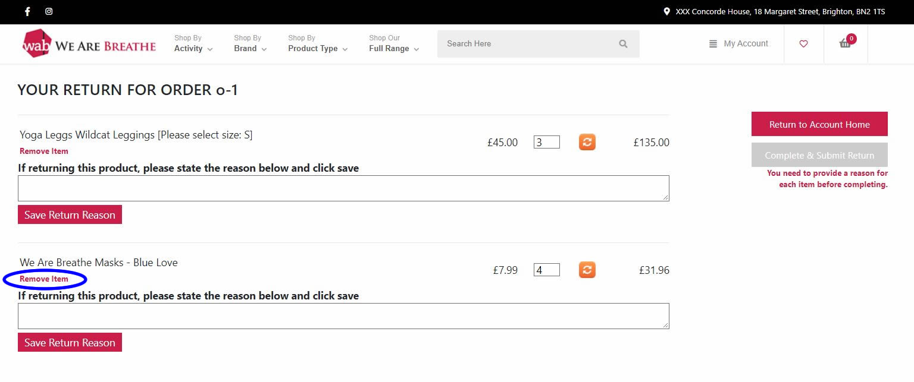Open the Instagram icon in top bar
The height and width of the screenshot is (382, 914).
(x=49, y=11)
